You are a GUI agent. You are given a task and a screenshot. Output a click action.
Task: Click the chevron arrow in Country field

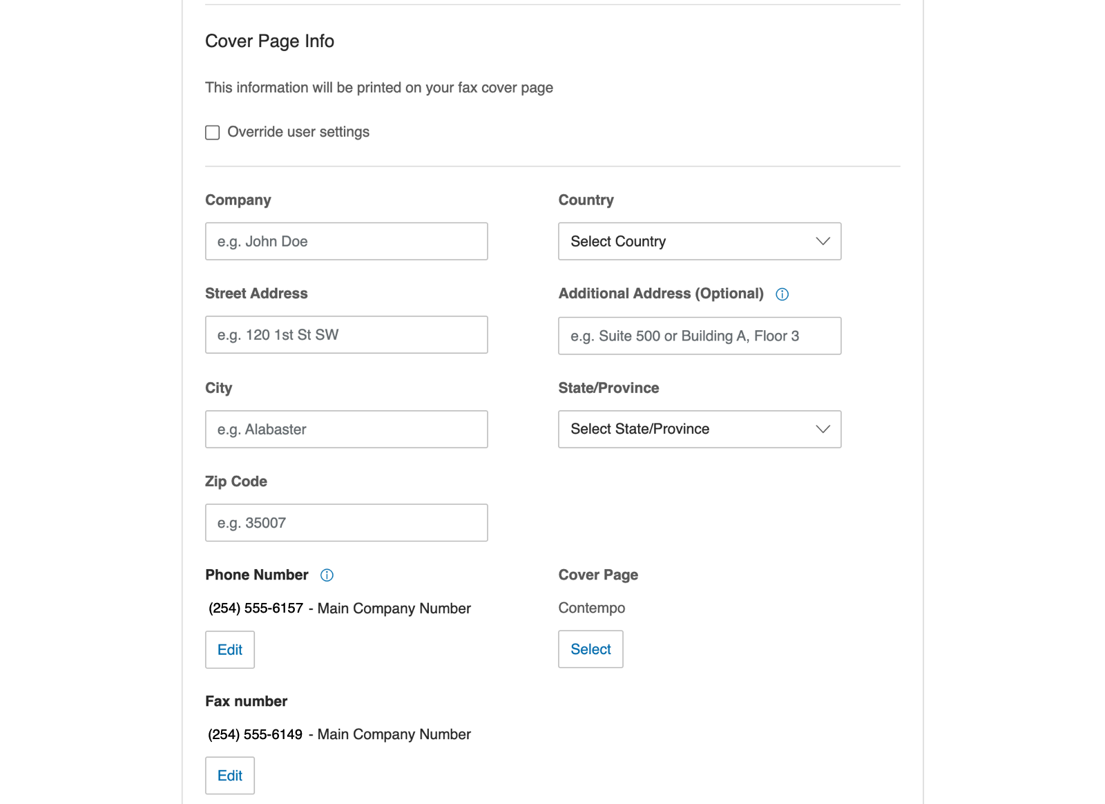coord(823,241)
